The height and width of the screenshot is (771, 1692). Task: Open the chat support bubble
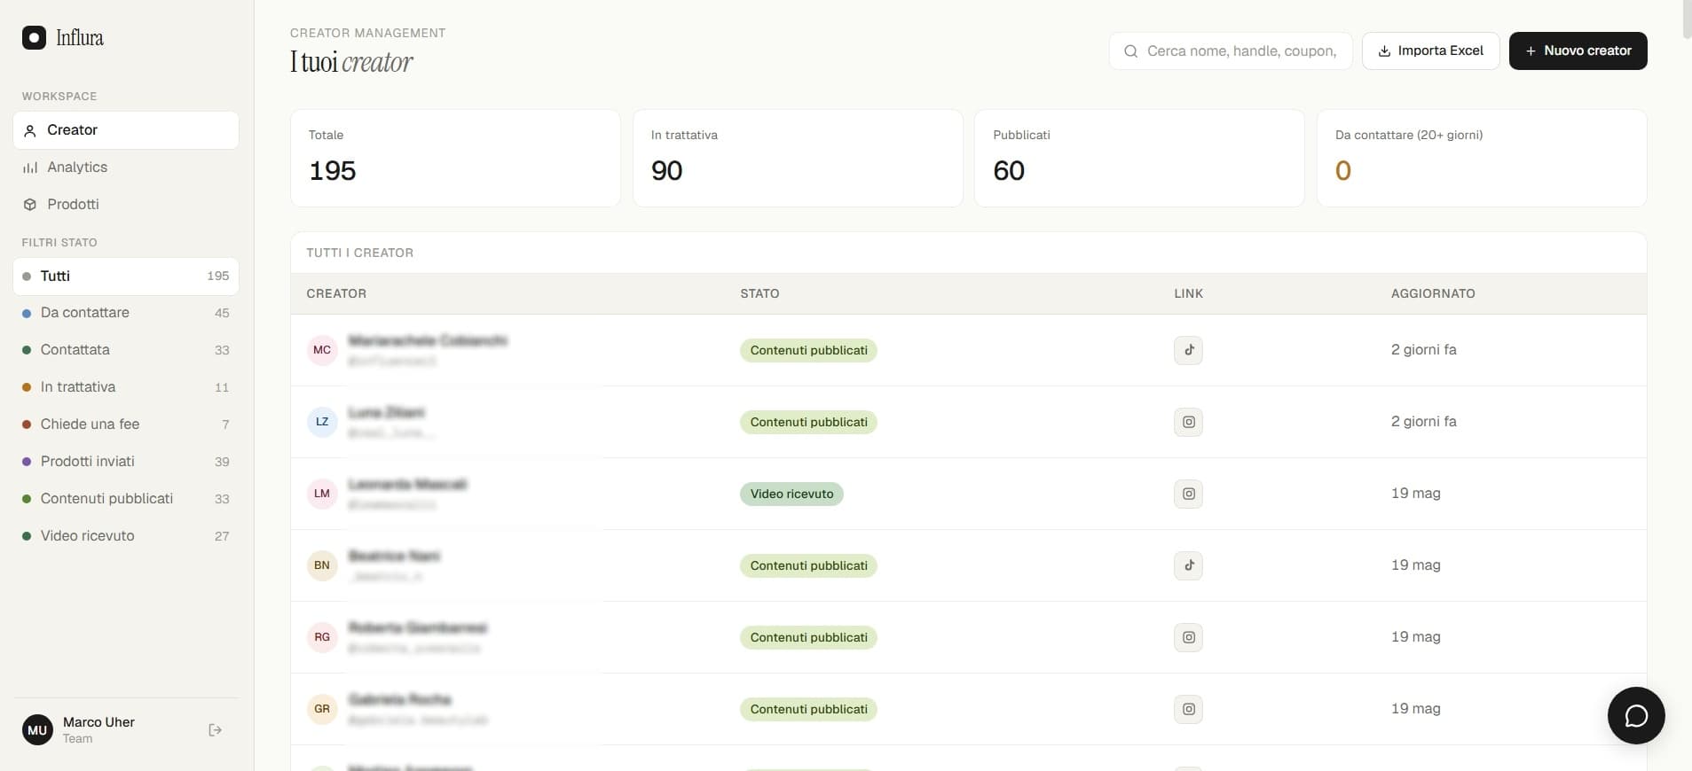pos(1636,716)
